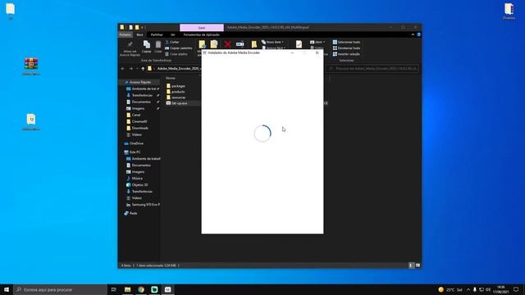
Task: Click the address bar path Adobe_Media_Encoder_2020
Action: [x=179, y=69]
